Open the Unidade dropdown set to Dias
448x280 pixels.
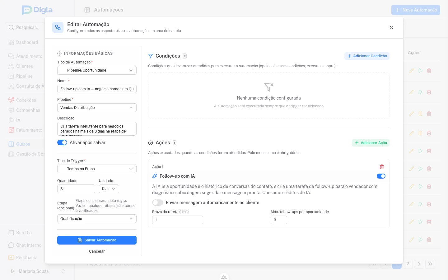click(109, 189)
